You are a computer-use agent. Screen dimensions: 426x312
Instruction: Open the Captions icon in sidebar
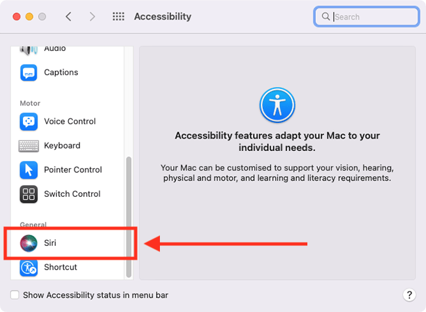pyautogui.click(x=29, y=73)
